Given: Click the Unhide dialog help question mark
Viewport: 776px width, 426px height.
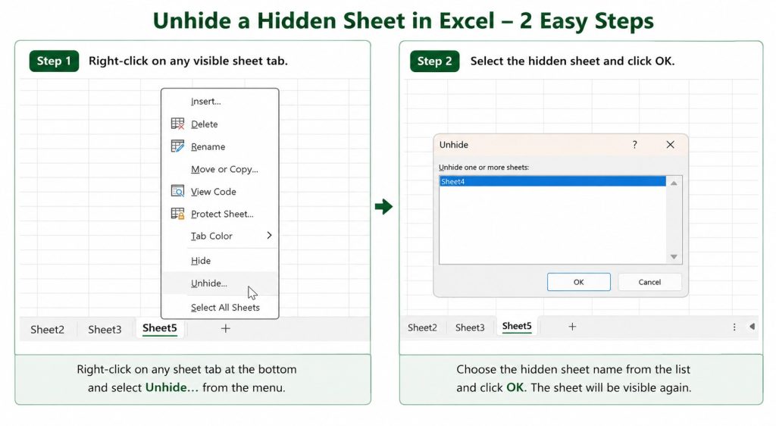Looking at the screenshot, I should (634, 145).
